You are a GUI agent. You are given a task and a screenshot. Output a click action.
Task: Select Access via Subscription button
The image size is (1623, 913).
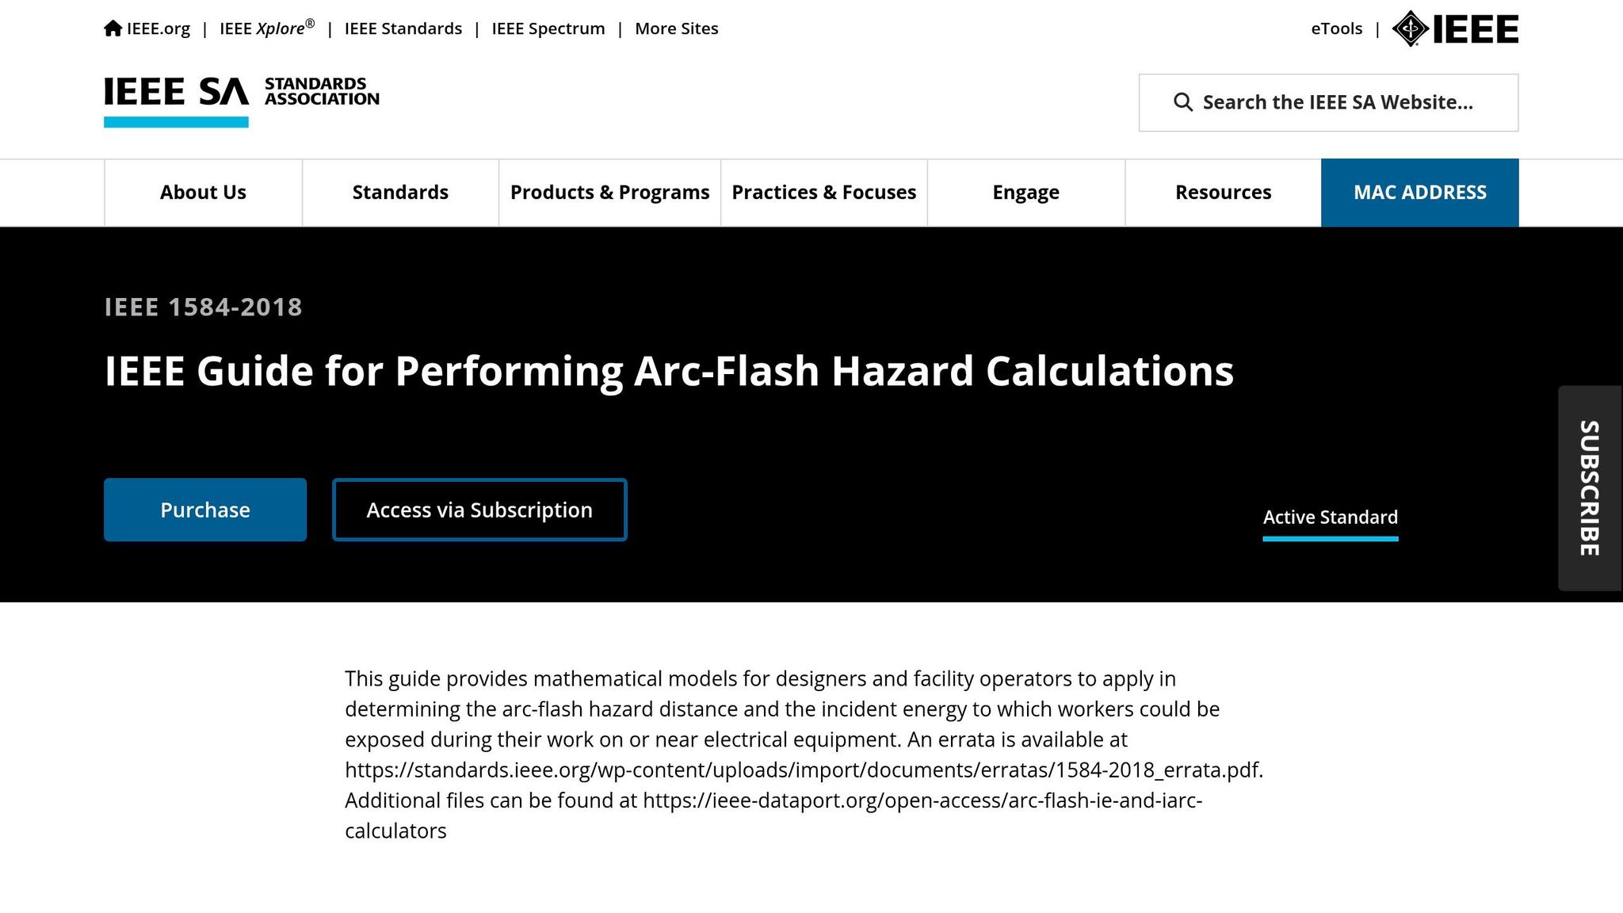tap(479, 510)
